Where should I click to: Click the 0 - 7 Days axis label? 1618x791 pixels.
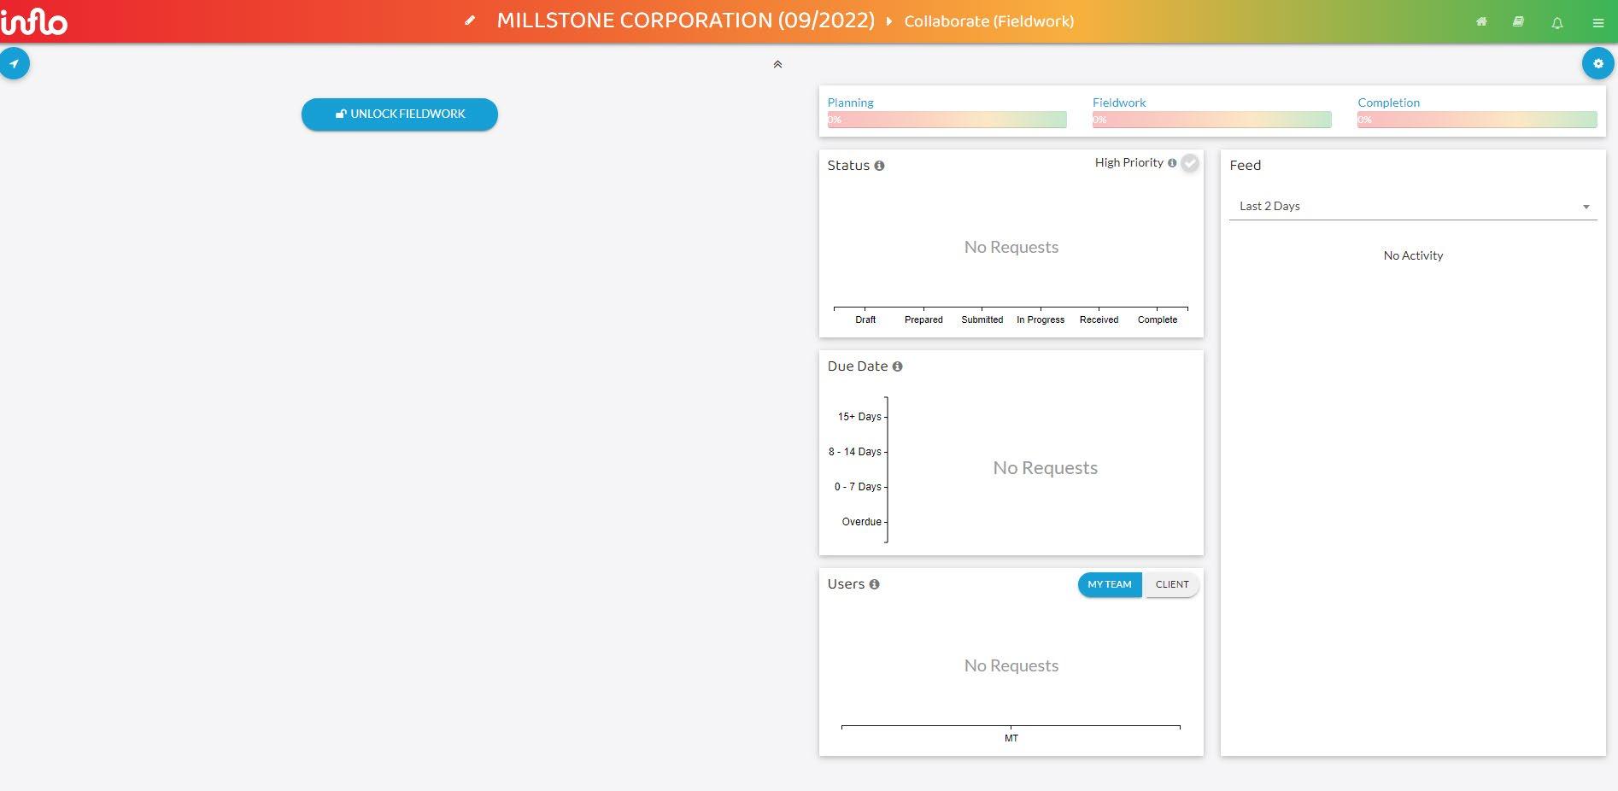[x=858, y=487]
